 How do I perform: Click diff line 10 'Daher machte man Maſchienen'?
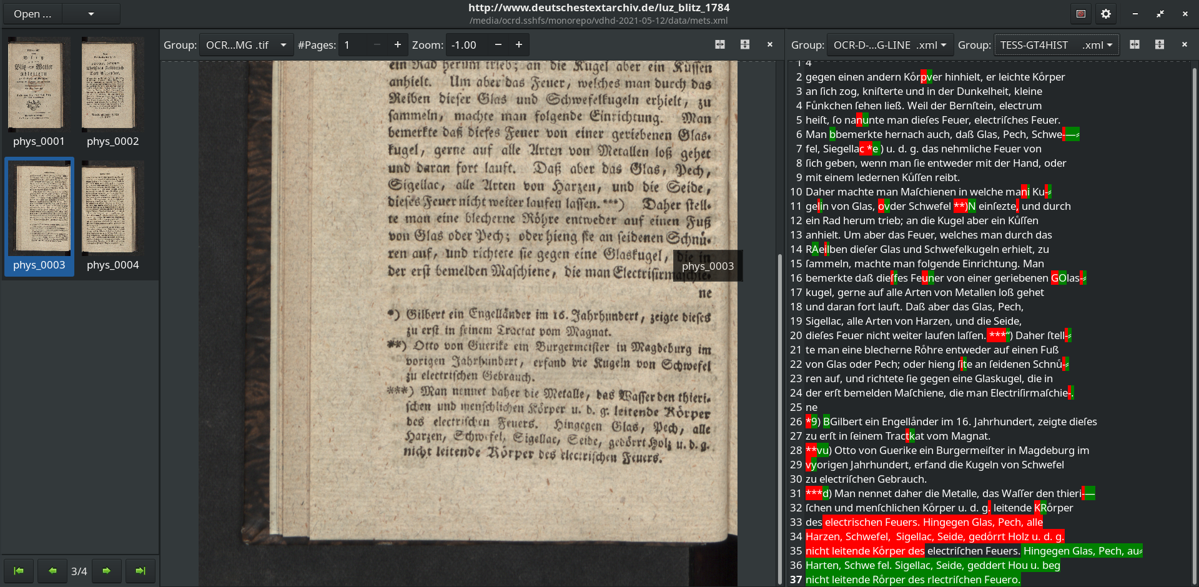928,192
